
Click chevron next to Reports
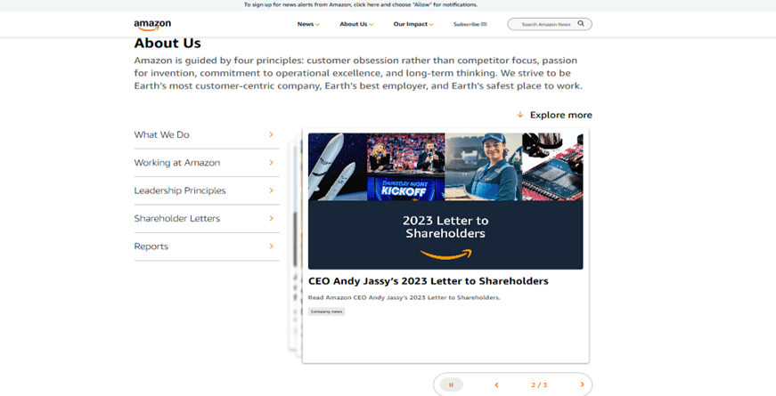tap(271, 246)
